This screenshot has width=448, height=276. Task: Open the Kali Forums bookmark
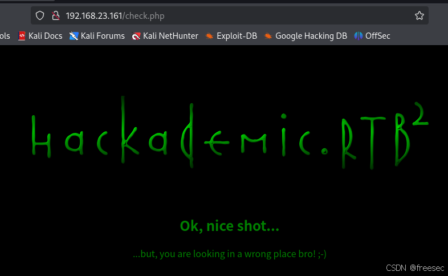click(x=97, y=36)
